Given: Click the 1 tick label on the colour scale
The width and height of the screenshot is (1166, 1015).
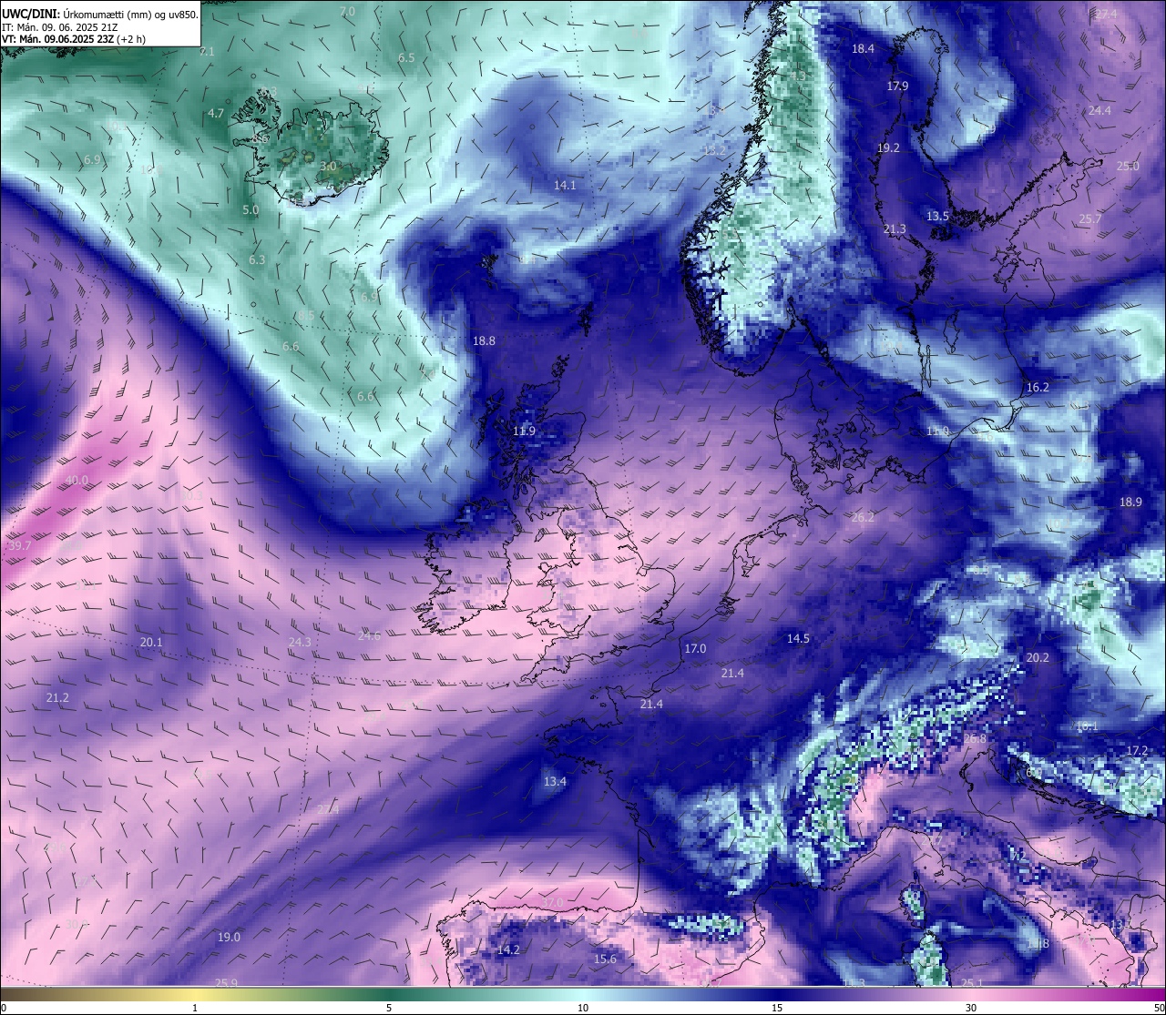Looking at the screenshot, I should 195,1008.
